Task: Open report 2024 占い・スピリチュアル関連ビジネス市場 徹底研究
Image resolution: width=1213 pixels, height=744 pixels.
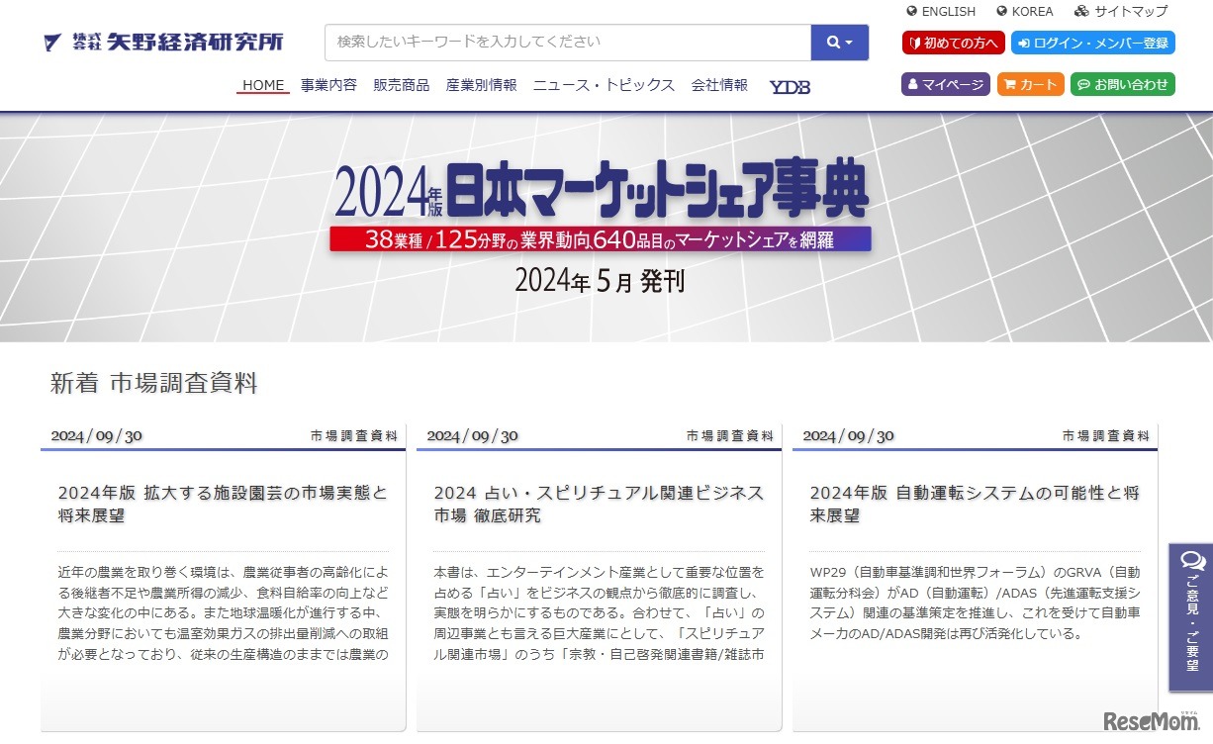Action: coord(599,504)
